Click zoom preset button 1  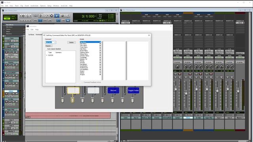[21, 21]
